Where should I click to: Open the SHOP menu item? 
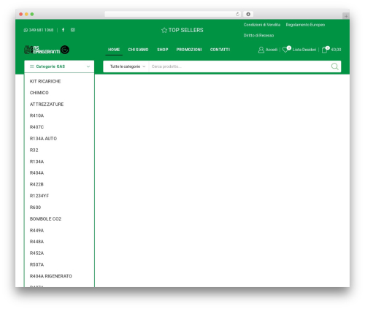pos(163,50)
